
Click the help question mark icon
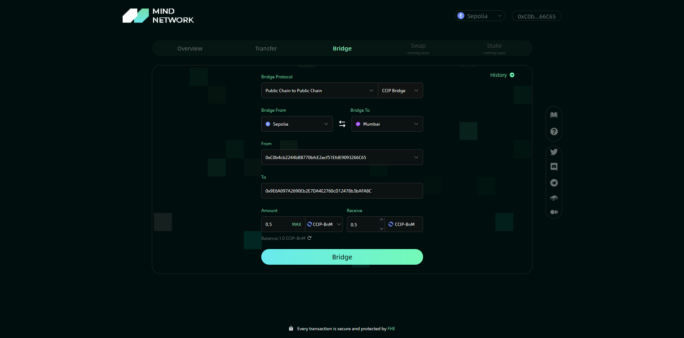554,132
